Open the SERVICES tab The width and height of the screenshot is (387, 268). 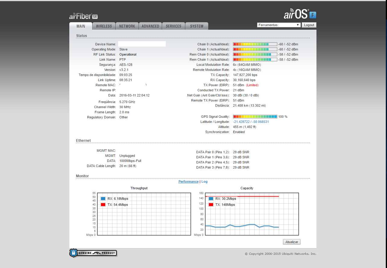[174, 26]
